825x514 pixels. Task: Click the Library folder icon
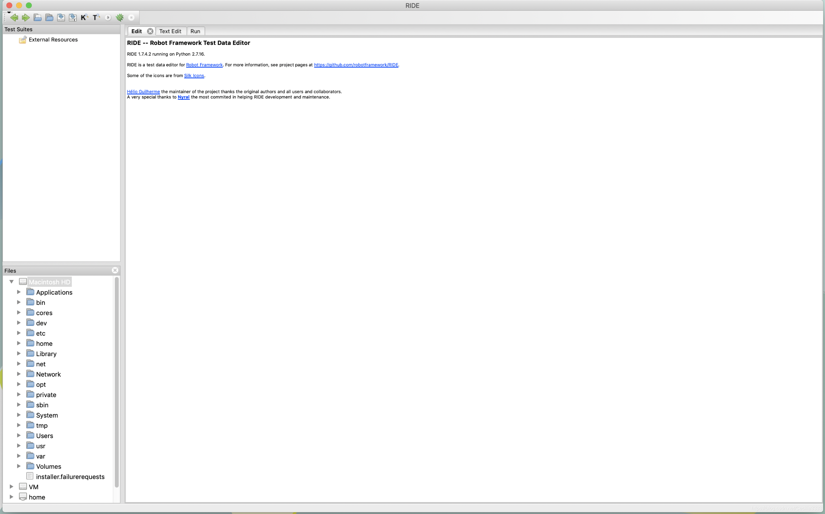coord(30,354)
